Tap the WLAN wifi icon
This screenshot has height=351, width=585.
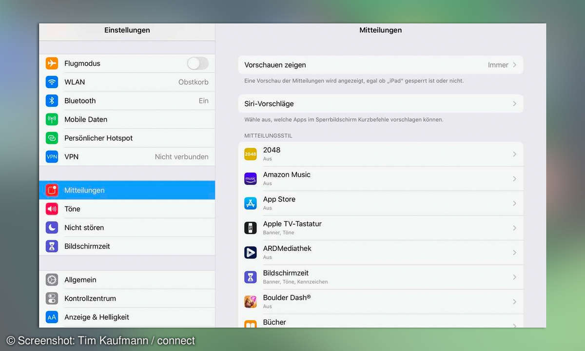click(52, 82)
